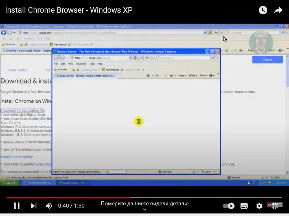The height and width of the screenshot is (216, 289).
Task: Click the read mail icon in front window
Action: click(x=165, y=75)
